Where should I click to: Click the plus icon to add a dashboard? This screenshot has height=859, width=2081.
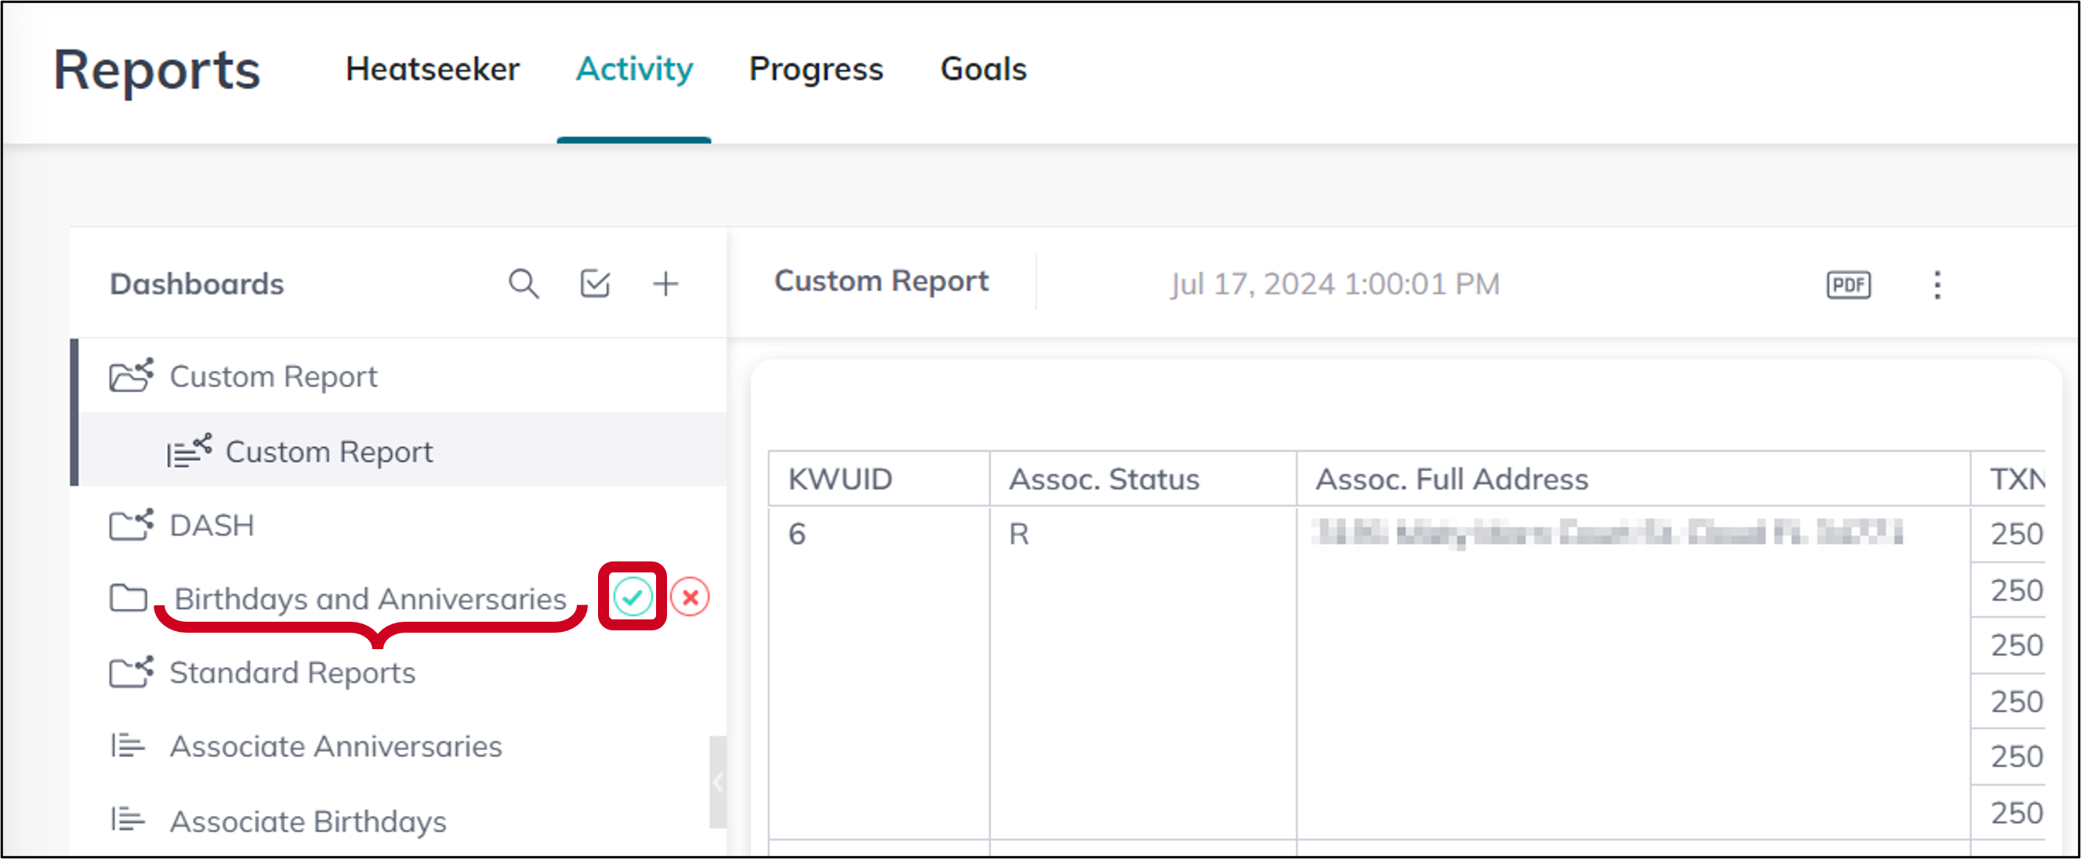665,283
